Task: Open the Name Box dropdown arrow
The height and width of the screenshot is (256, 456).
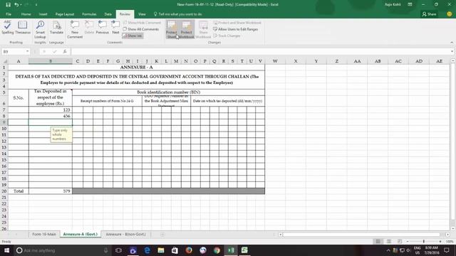Action: (x=27, y=51)
